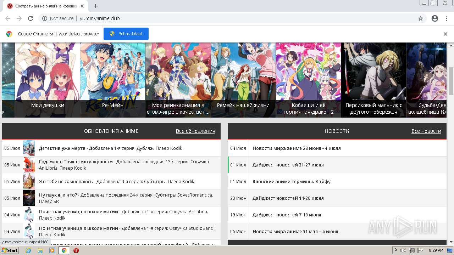The width and height of the screenshot is (454, 255).
Task: Click the Ну паук я thumbnail image
Action: tap(29, 198)
